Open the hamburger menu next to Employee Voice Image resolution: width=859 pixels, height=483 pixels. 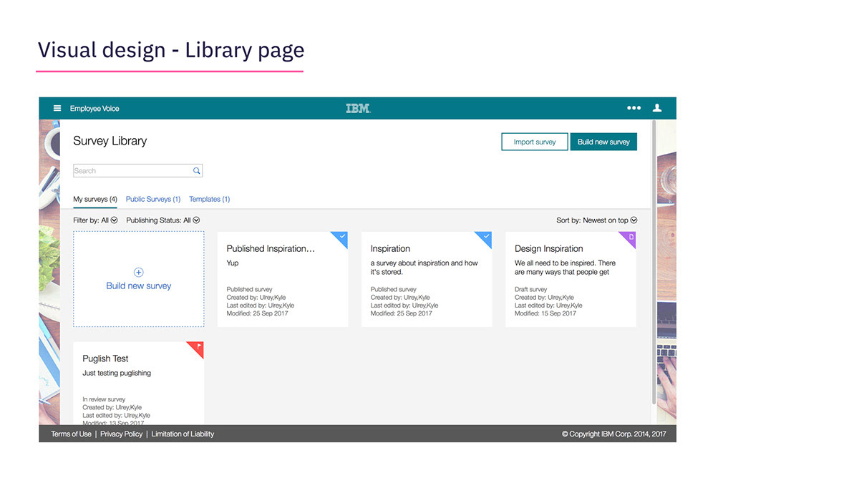click(x=57, y=109)
